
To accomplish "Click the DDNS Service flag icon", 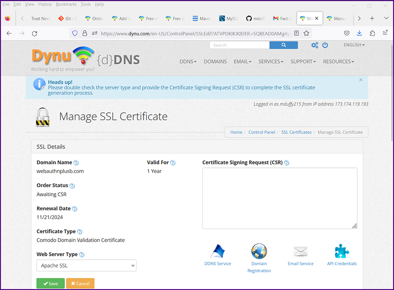I will pyautogui.click(x=218, y=251).
